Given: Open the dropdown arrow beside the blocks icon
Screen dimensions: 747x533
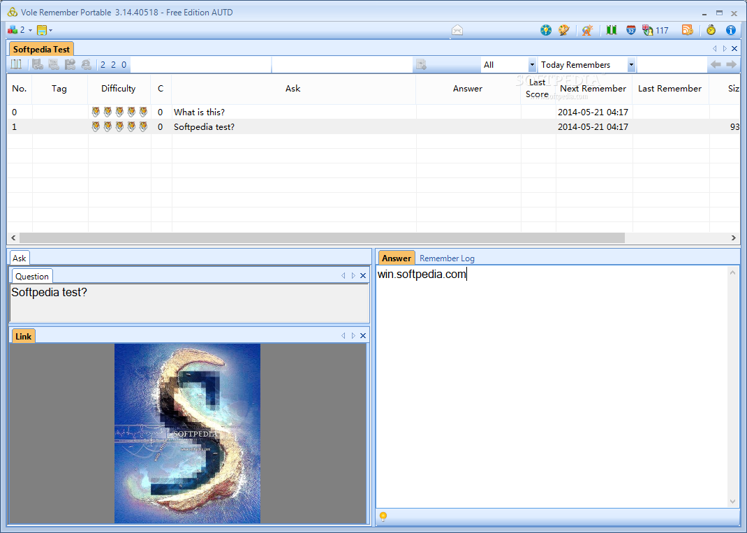Looking at the screenshot, I should click(x=31, y=31).
